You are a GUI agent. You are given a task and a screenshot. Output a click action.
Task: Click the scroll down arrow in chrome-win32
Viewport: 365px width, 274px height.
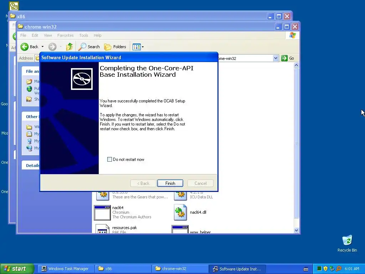click(x=296, y=230)
